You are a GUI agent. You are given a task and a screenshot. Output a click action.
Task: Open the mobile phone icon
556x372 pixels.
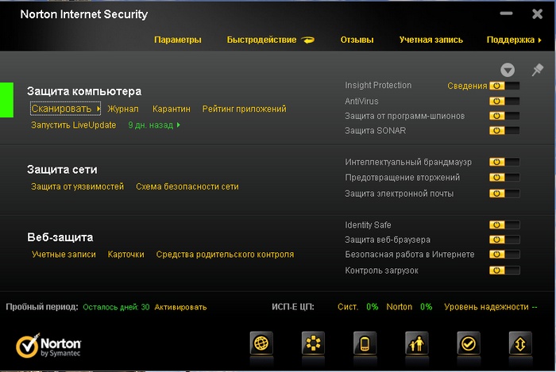point(365,343)
